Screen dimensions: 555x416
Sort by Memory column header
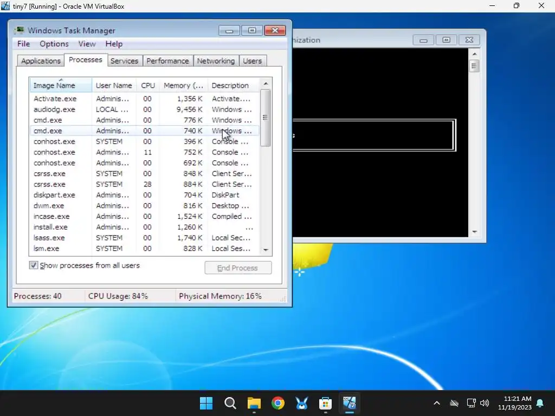183,85
